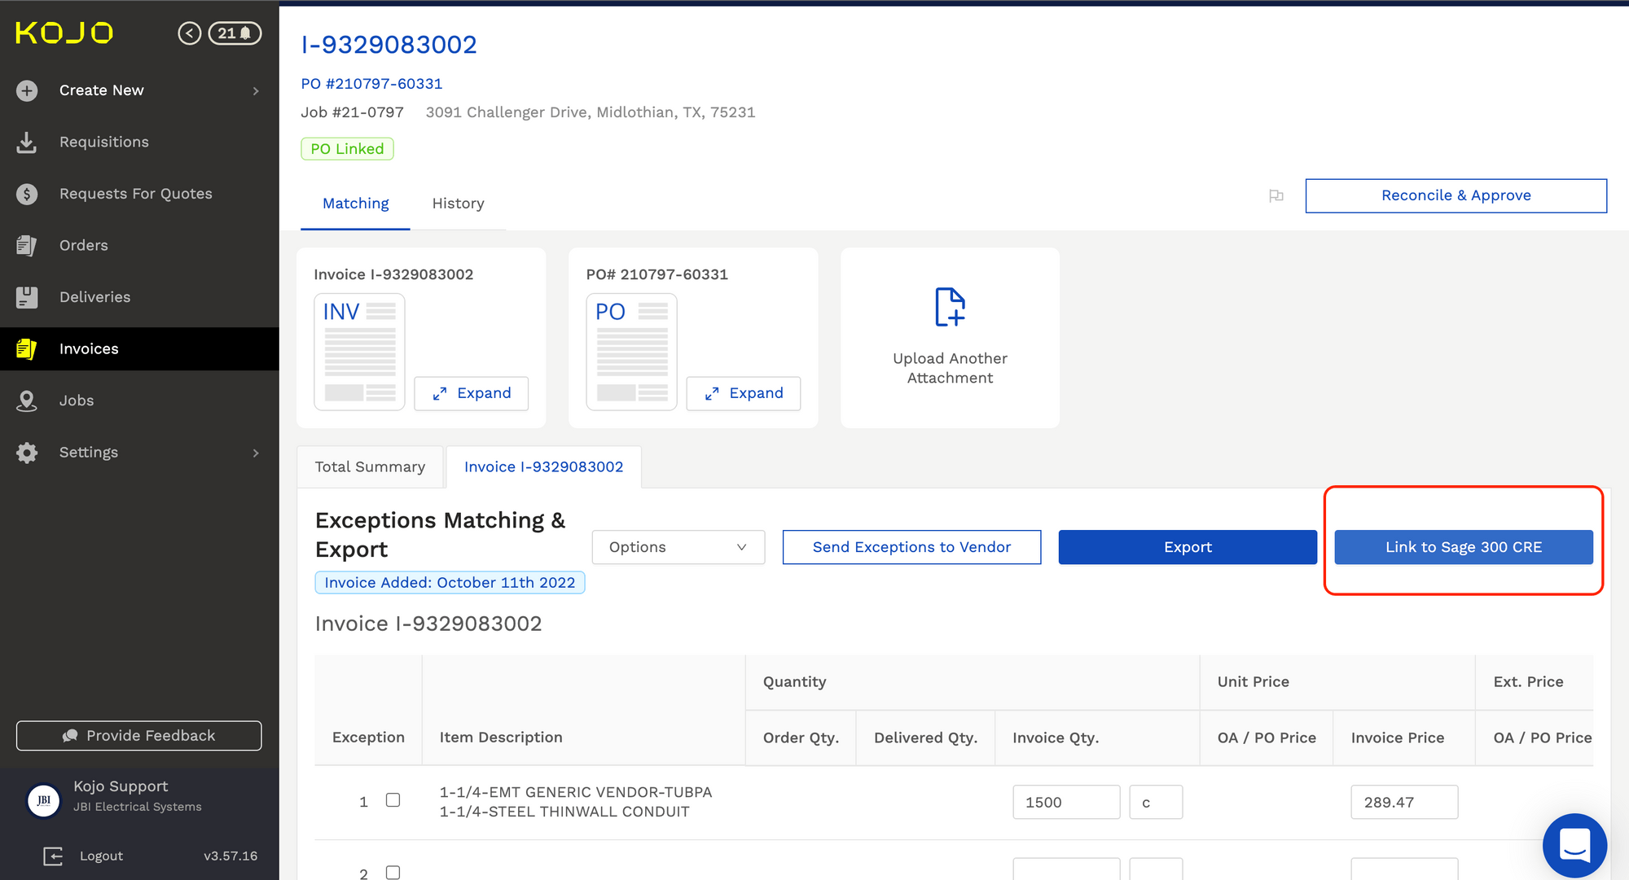Image resolution: width=1629 pixels, height=880 pixels.
Task: Click the Reconcile & Approve button
Action: [1456, 195]
